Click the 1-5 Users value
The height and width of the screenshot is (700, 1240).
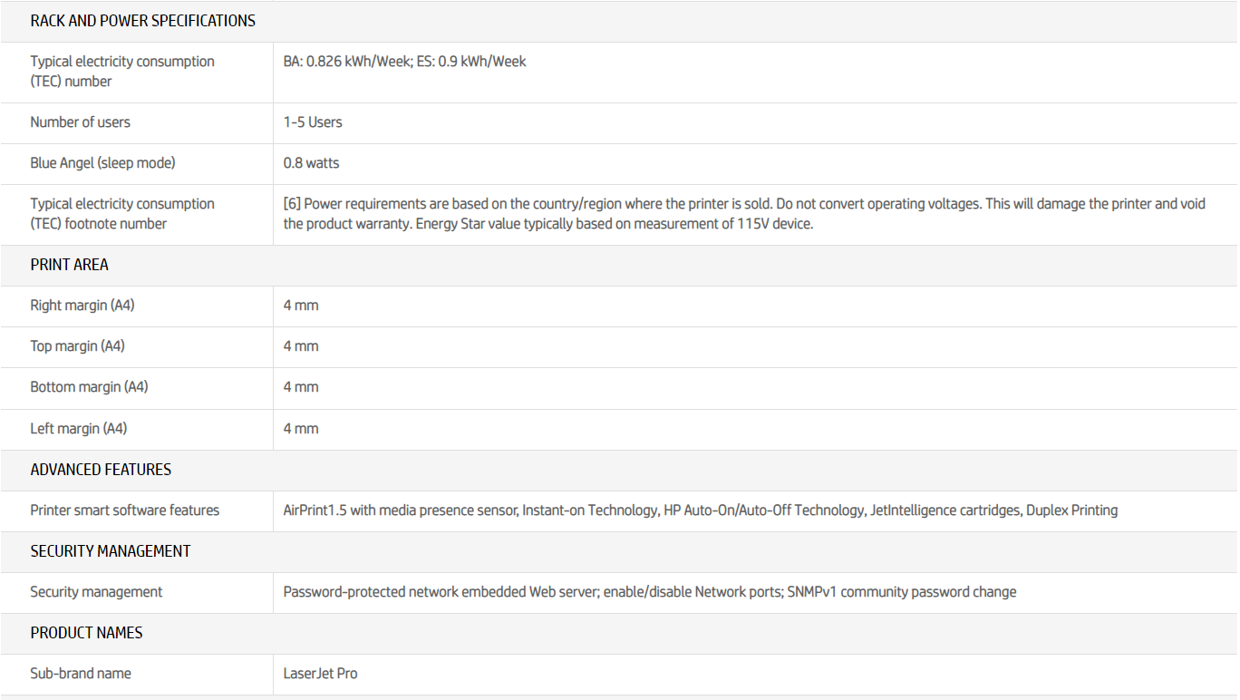pyautogui.click(x=313, y=122)
